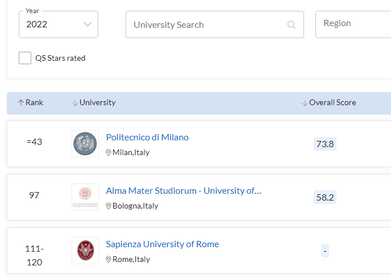Click the location pin next to Milan, Italy
Screen dimensions: 391x279
[109, 153]
